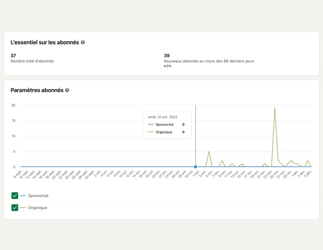
Task: Click the 5 déc. axis label
Action: click(308, 174)
